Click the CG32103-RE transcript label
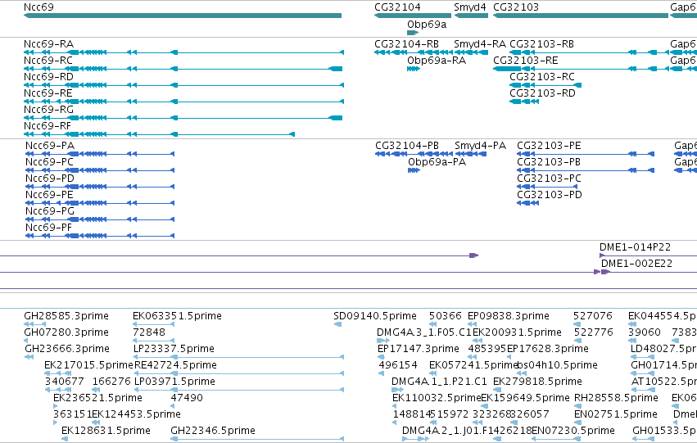 526,61
